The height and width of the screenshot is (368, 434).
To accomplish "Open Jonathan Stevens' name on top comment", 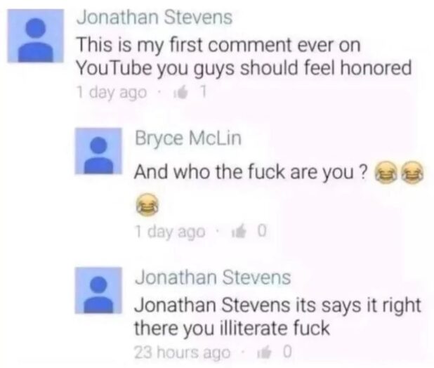I will pyautogui.click(x=154, y=18).
